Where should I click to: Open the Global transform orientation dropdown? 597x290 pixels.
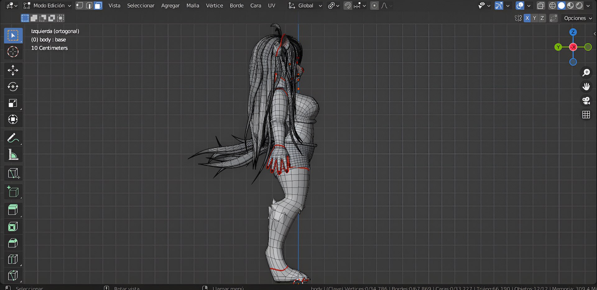click(x=305, y=6)
